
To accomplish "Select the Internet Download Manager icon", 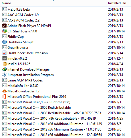I will coord(5,69).
